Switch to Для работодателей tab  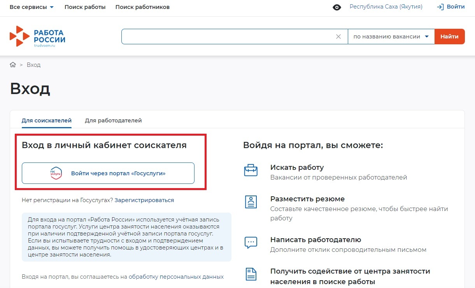(x=113, y=120)
